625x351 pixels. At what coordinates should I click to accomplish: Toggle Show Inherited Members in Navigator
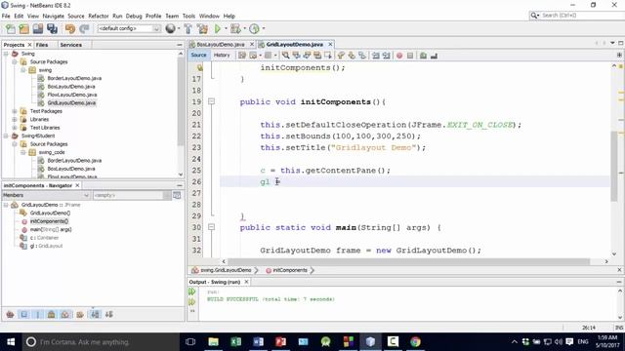[11, 314]
